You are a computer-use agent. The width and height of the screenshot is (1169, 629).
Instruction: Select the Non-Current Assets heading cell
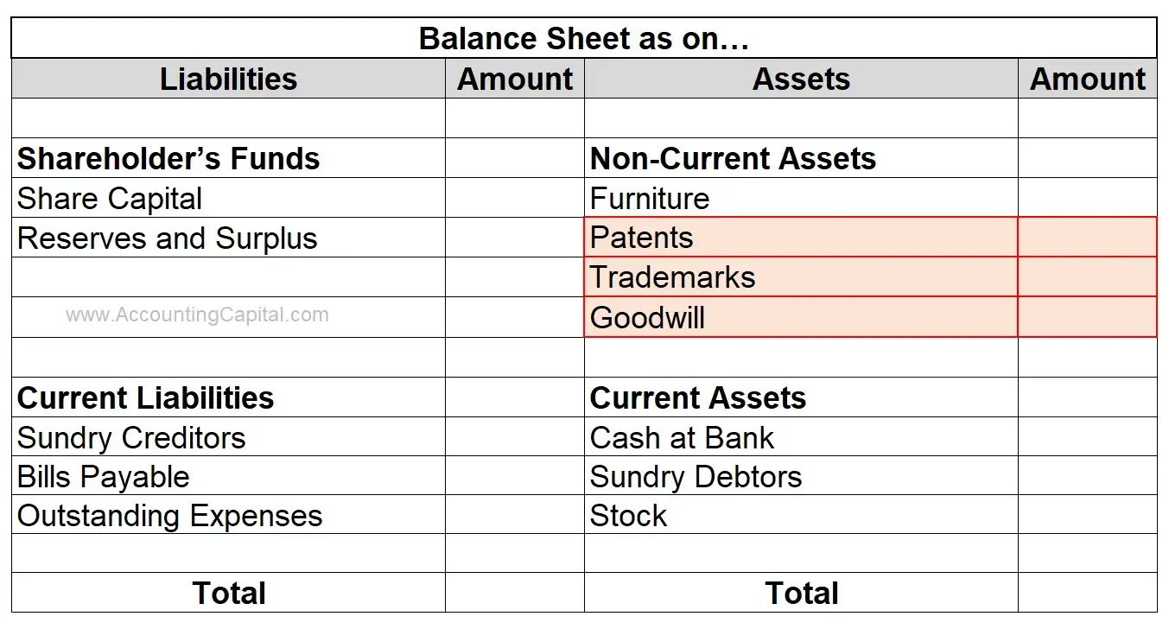coord(801,158)
